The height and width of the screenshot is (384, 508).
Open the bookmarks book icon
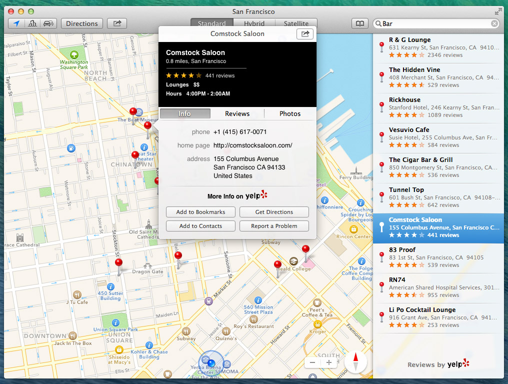[360, 23]
